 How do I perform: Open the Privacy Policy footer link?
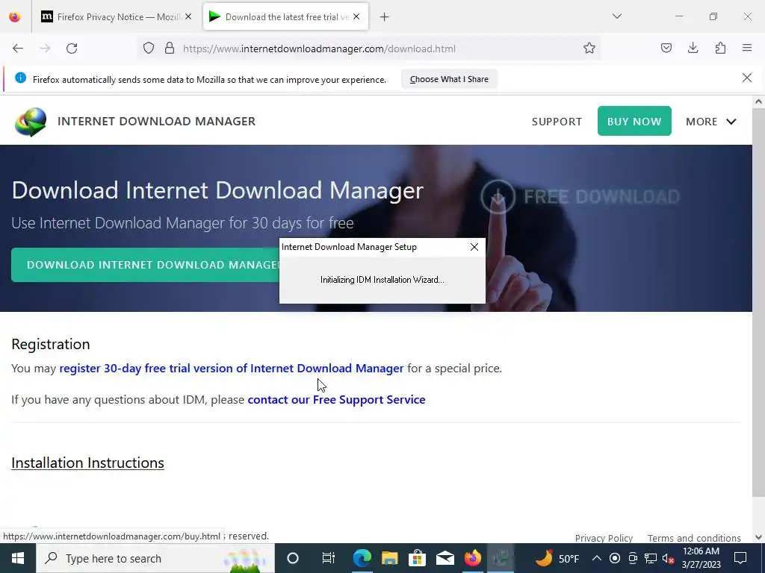pyautogui.click(x=604, y=538)
